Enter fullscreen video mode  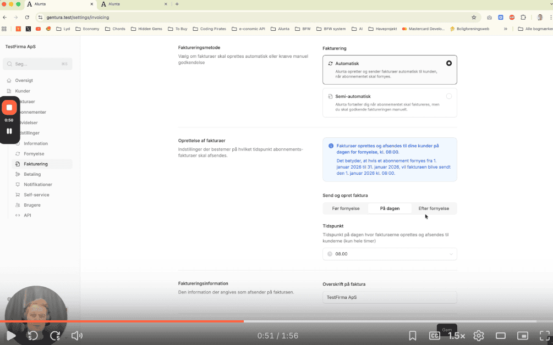click(544, 336)
